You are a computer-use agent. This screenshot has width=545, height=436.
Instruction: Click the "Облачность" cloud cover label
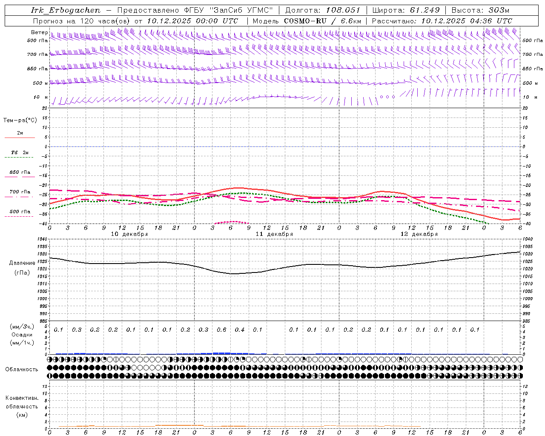[22, 370]
